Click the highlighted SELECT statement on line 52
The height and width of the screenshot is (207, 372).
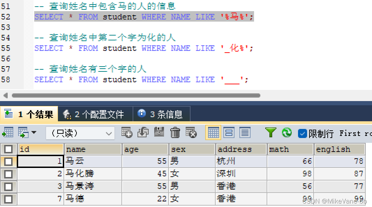(x=144, y=17)
